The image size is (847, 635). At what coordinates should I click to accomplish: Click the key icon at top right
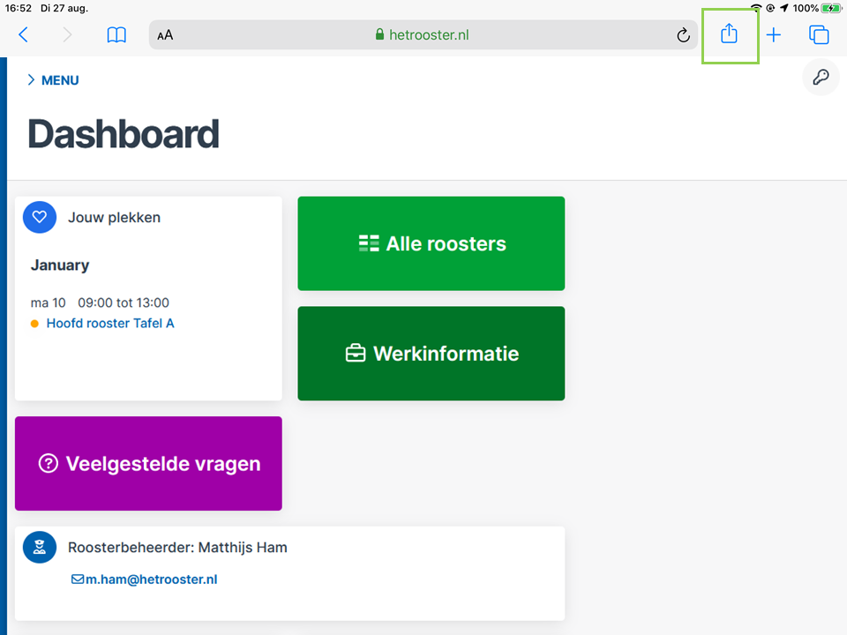(821, 78)
